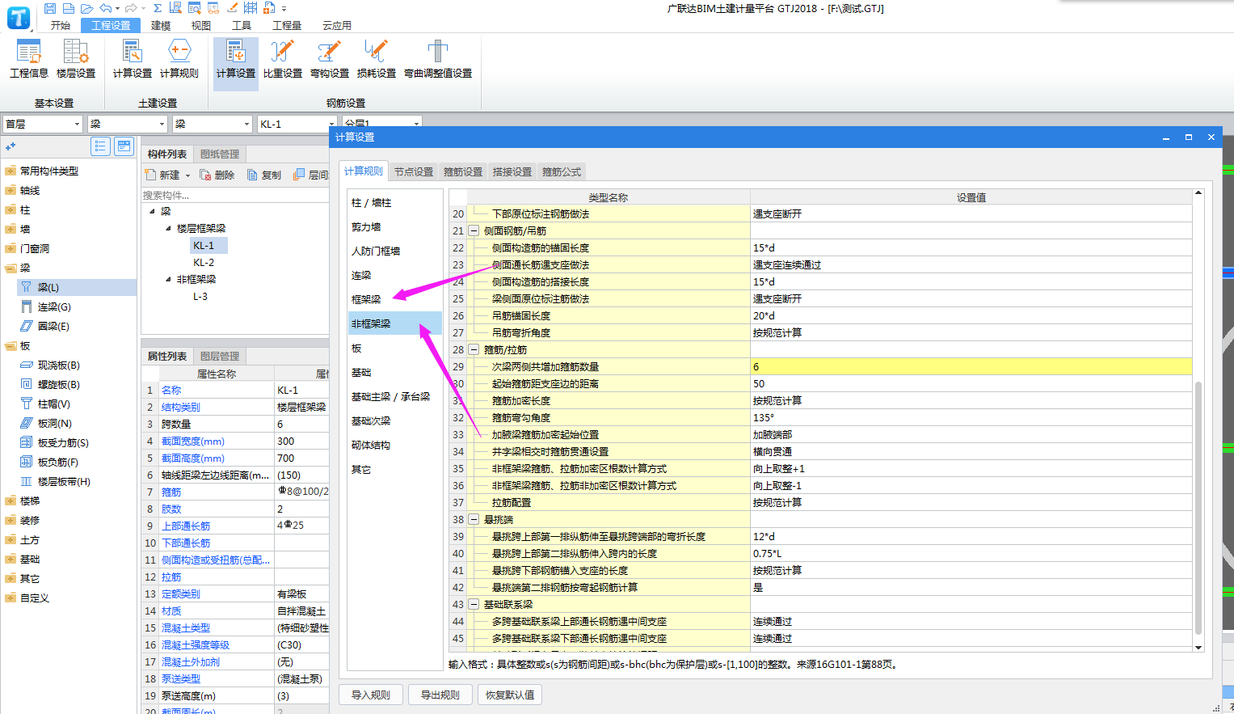Collapse the 悬挑端 group row

point(474,519)
